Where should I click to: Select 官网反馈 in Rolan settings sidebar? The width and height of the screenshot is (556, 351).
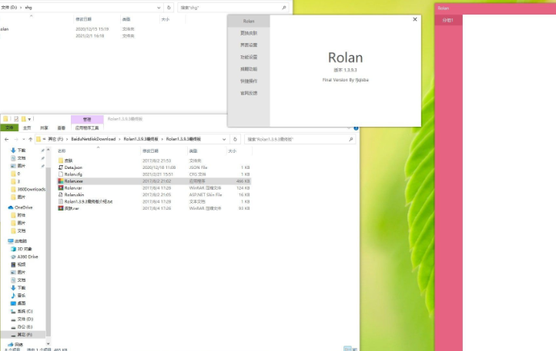(x=249, y=93)
